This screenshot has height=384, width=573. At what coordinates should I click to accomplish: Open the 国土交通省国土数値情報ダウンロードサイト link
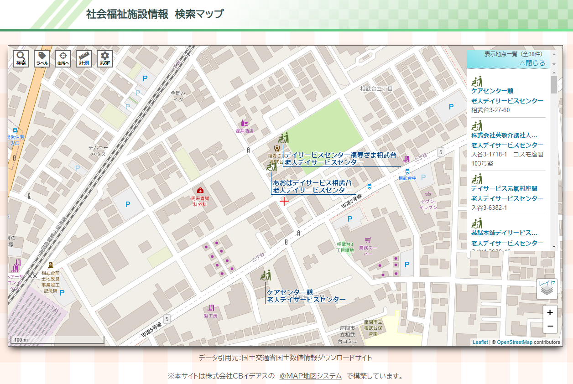(x=307, y=358)
